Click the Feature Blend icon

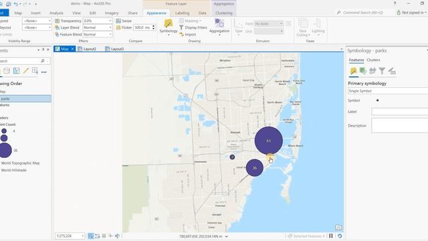[x=57, y=34]
